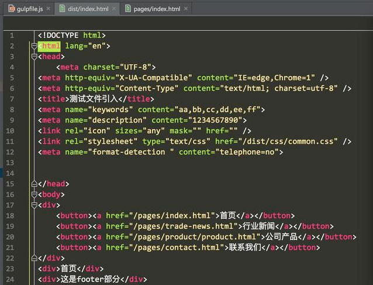Open the pages/index.html tab
Screen dimensions: 373x285
[x=157, y=9]
